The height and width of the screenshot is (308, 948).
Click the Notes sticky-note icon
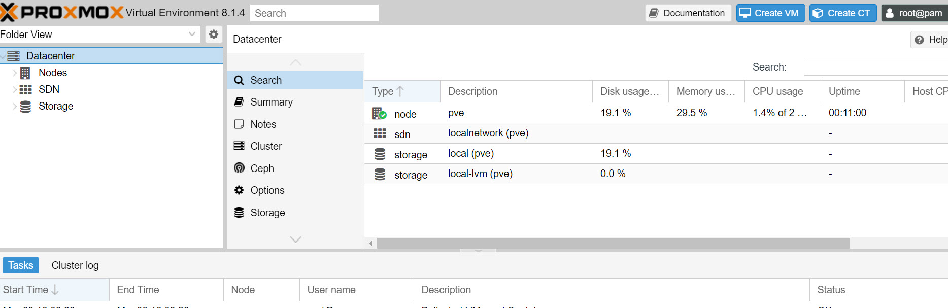point(239,124)
